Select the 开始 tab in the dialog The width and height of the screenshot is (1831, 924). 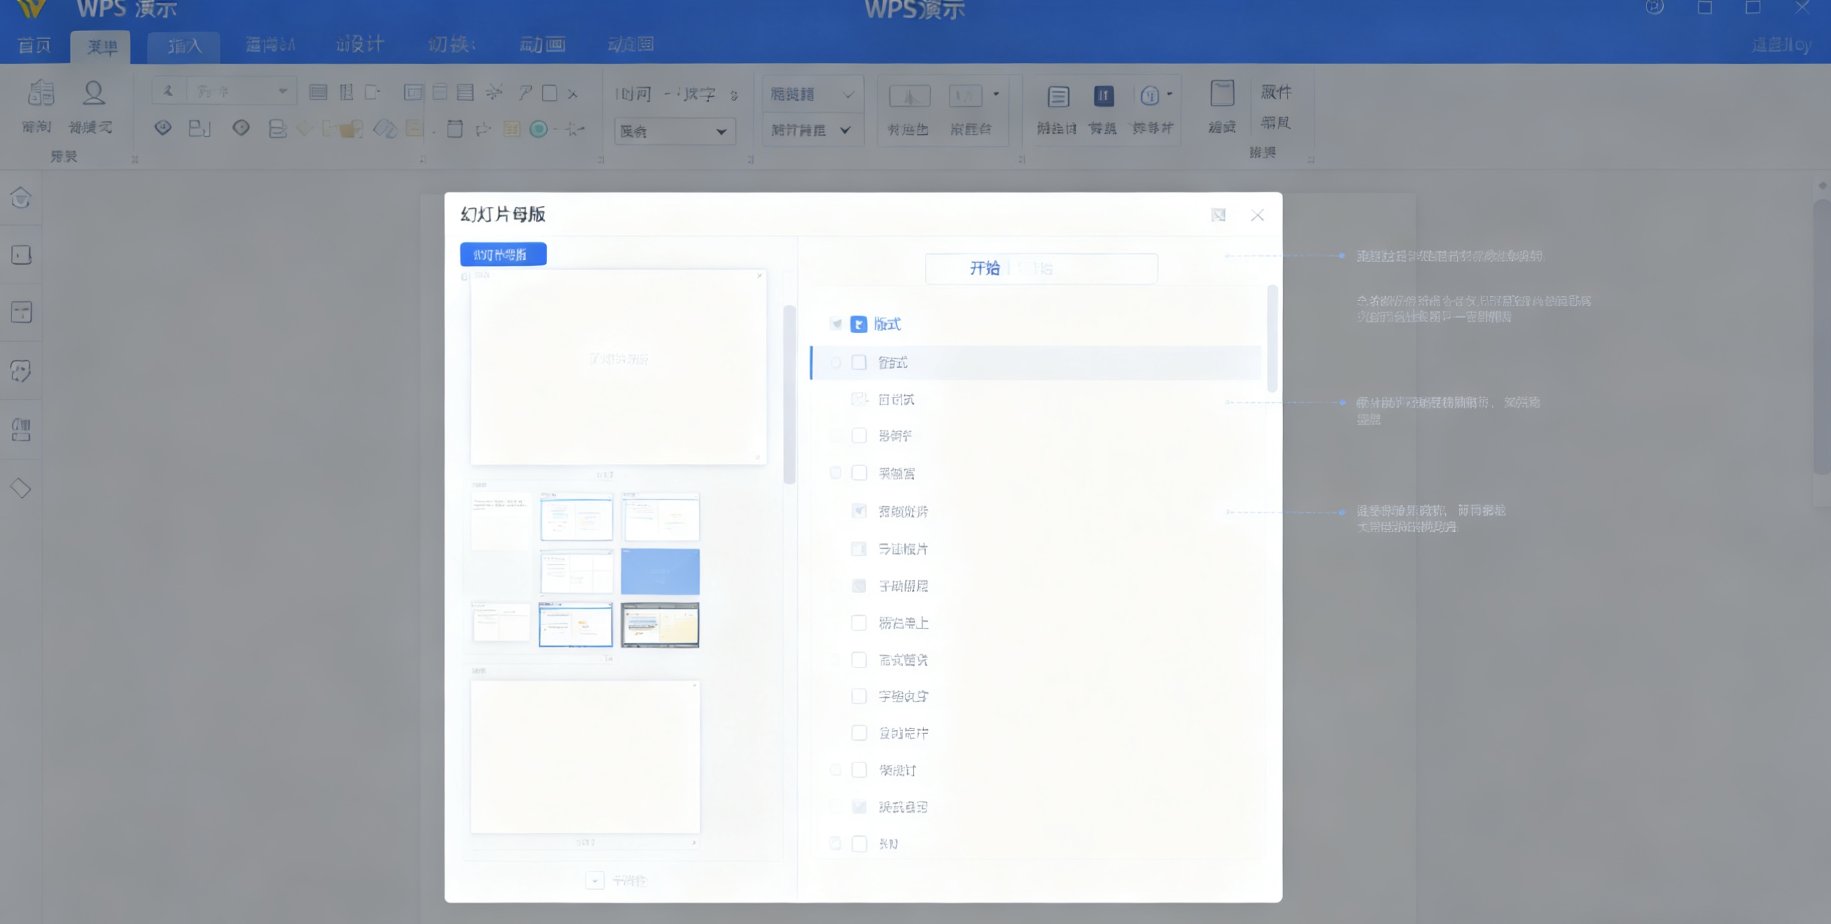[984, 268]
